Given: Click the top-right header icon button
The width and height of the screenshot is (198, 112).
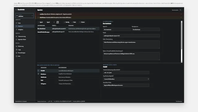Looking at the screenshot, I should tap(181, 10).
